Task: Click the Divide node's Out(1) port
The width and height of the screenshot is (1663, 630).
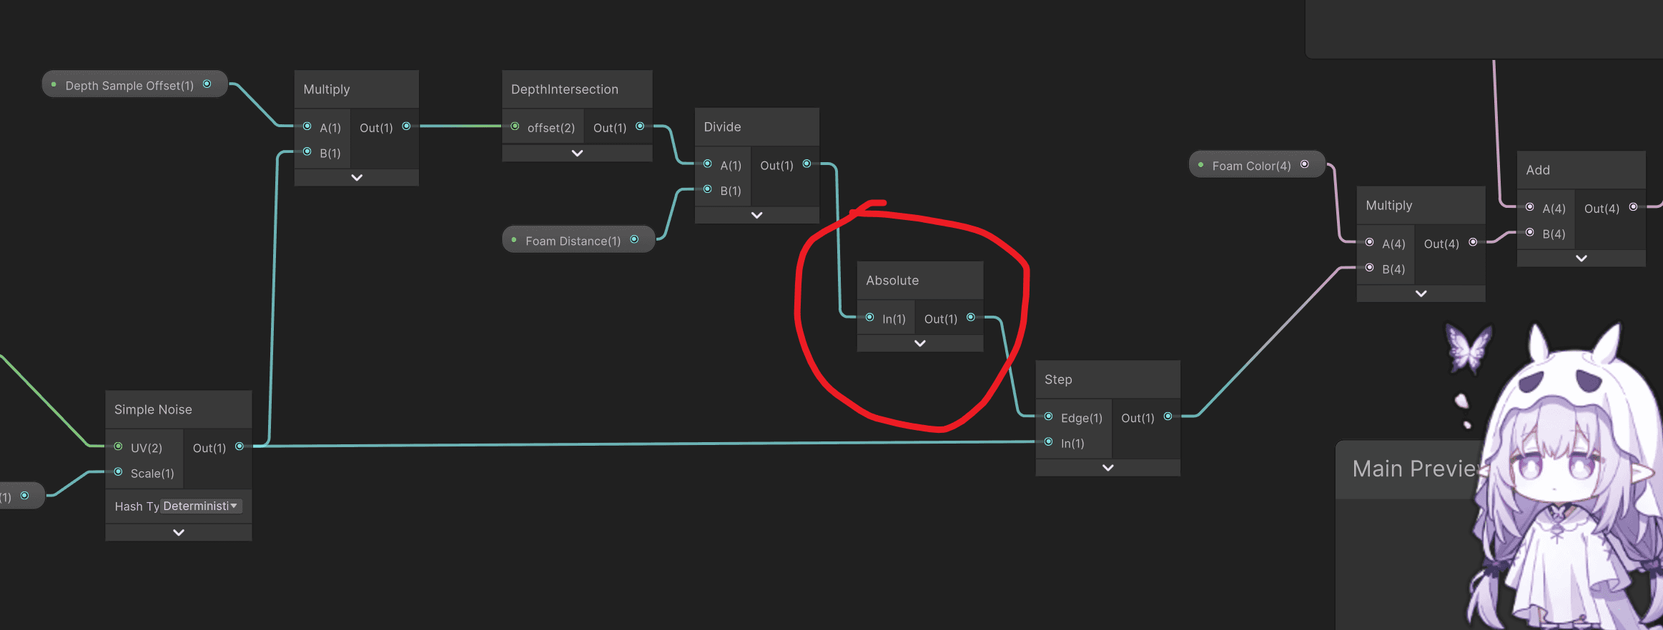Action: tap(806, 164)
